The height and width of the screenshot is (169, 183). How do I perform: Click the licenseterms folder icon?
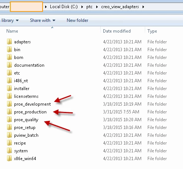coord(9,96)
